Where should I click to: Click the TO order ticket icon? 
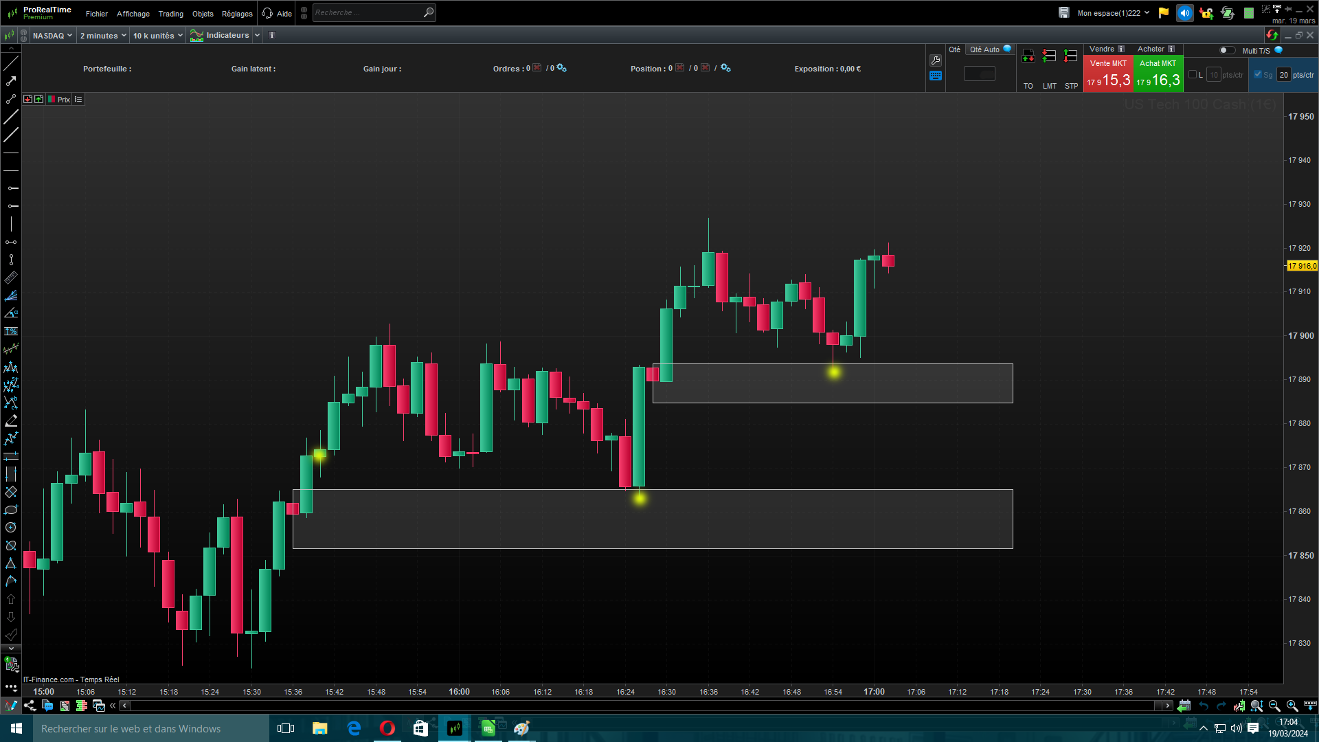pos(1028,57)
